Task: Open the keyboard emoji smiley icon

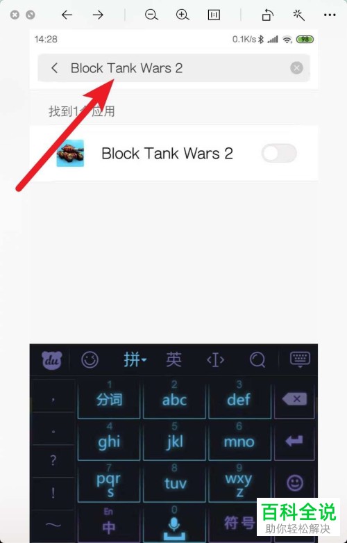Action: tap(90, 360)
